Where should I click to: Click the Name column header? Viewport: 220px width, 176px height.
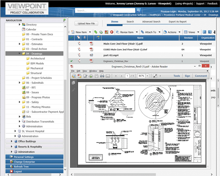pos(140,38)
